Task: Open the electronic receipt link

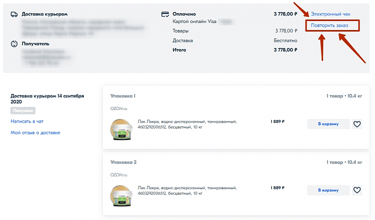Action: click(330, 14)
